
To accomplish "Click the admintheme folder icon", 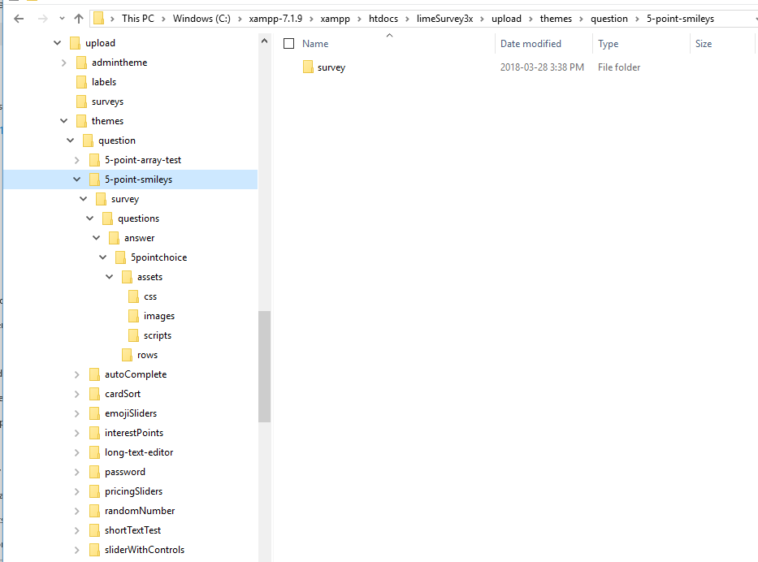I will point(81,63).
